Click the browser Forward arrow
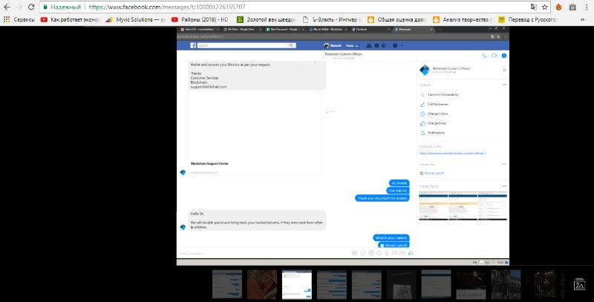 19,7
